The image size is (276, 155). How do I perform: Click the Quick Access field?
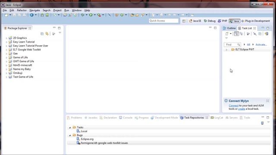[x=164, y=21]
